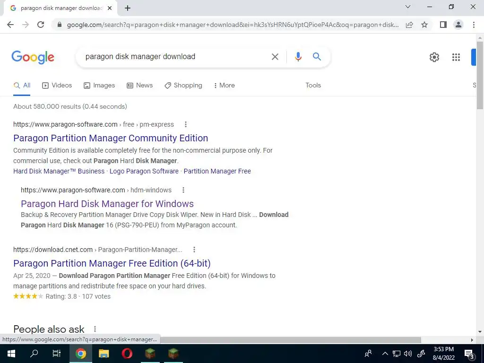Open Task View on taskbar
This screenshot has height=363, width=484.
point(57,354)
